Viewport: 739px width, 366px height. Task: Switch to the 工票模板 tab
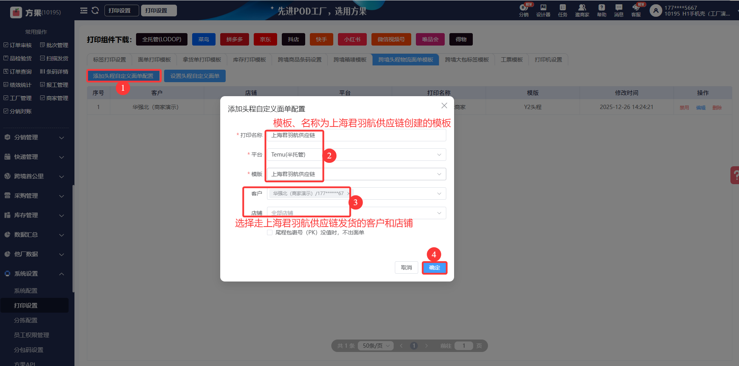pos(512,60)
